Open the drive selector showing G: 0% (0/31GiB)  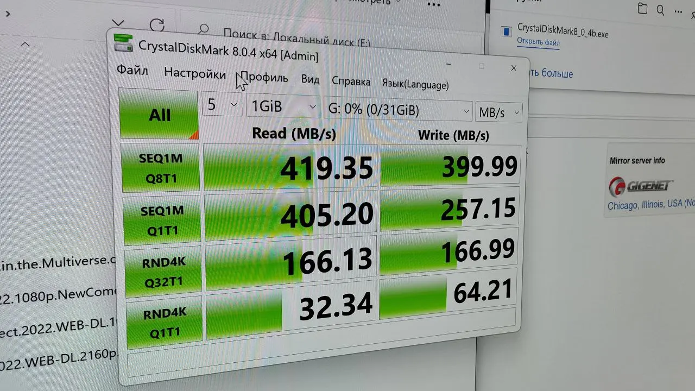pos(398,110)
